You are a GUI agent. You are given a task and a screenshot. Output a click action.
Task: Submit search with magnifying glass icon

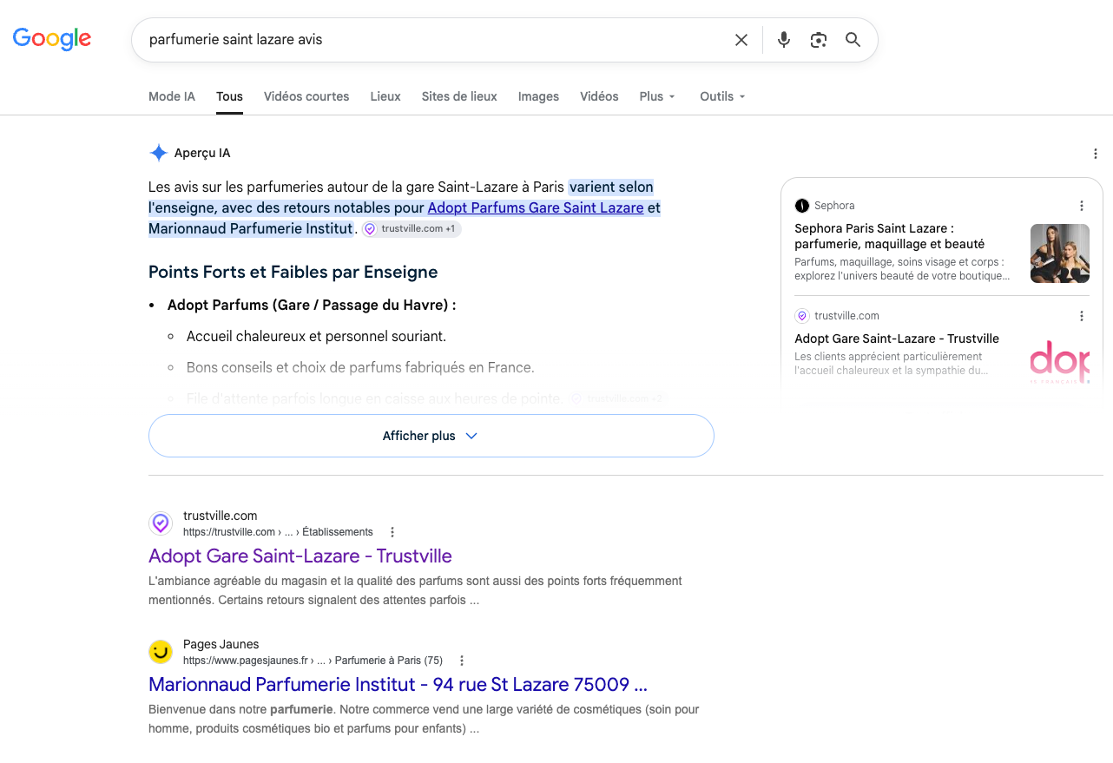tap(853, 40)
